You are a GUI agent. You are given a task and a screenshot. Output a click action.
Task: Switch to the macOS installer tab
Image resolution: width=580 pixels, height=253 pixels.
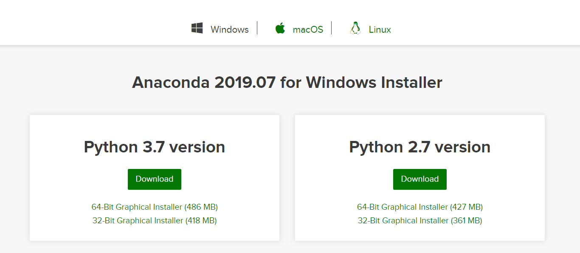coord(308,29)
